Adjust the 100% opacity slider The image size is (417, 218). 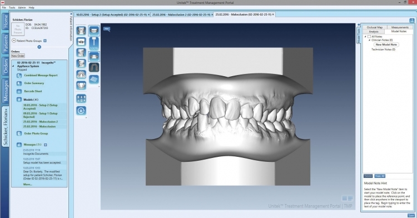(94, 43)
